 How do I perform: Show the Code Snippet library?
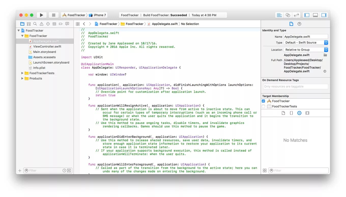pyautogui.click(x=291, y=113)
